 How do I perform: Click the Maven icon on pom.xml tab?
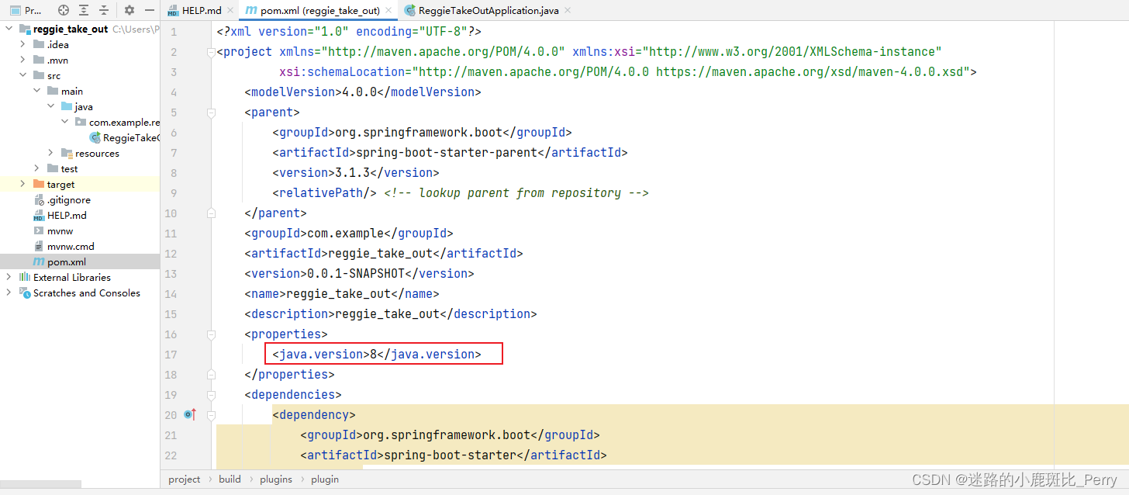pyautogui.click(x=250, y=11)
